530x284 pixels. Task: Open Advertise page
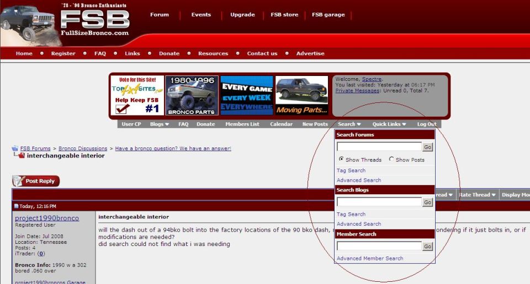(x=310, y=53)
